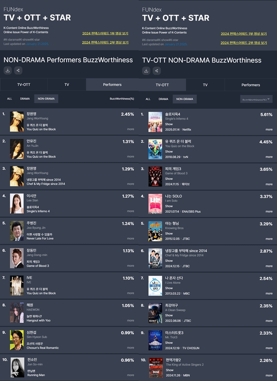
Task: Click the Game of Blood 3 poster
Action: 155,176
